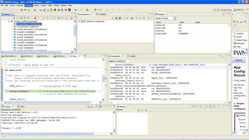Click the green circle DAVE icon in toolbar
The image size is (249, 140).
55,10
